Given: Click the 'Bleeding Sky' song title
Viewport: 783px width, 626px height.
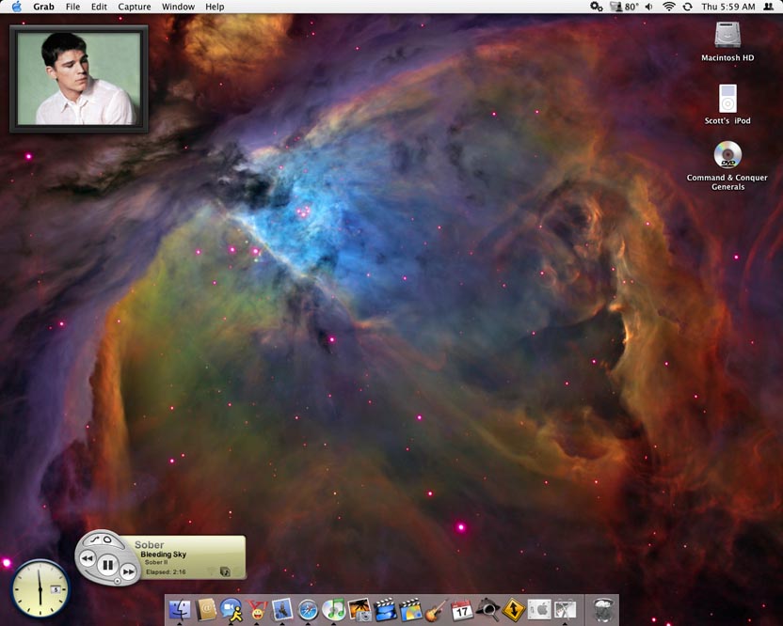Looking at the screenshot, I should pos(164,555).
